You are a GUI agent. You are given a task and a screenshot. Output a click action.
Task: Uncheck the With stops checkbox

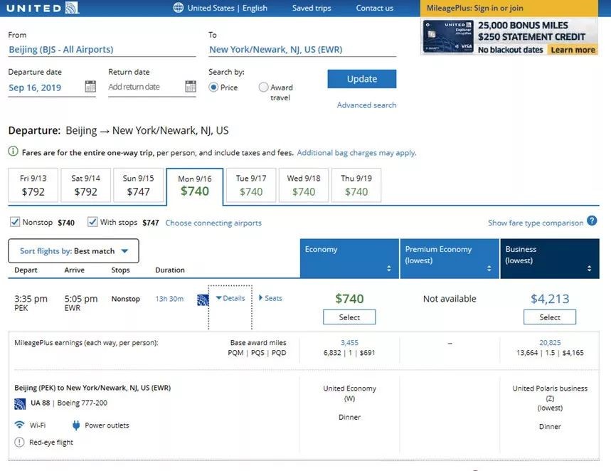[92, 222]
